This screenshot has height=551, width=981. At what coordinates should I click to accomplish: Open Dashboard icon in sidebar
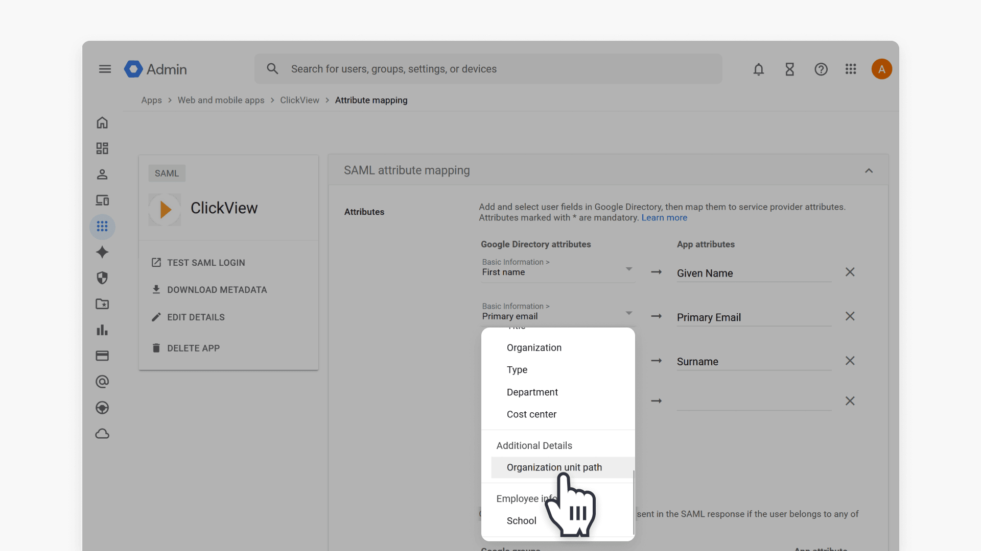click(x=102, y=148)
